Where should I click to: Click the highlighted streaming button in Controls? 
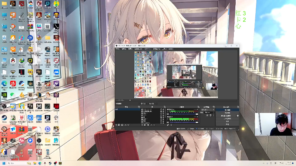coord(228,110)
